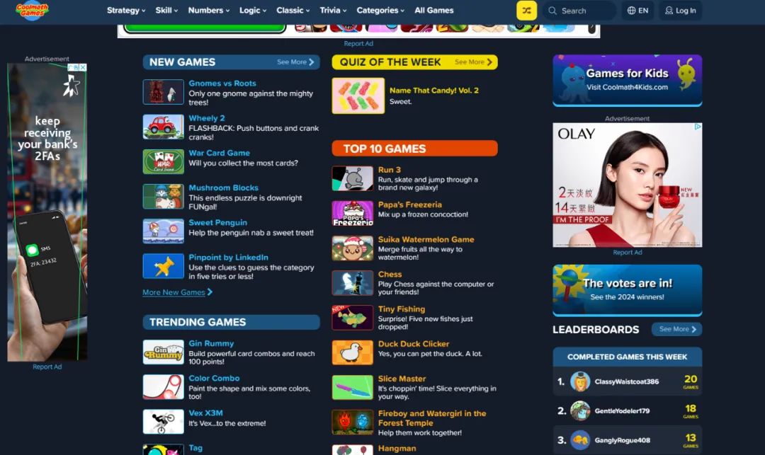Viewport: 765px width, 455px height.
Task: Click the Log In button
Action: [x=681, y=10]
